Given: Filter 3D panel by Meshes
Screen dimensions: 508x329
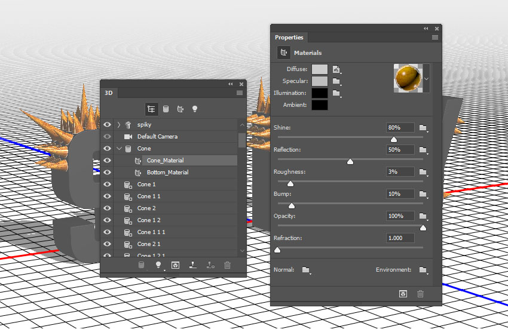Looking at the screenshot, I should (x=166, y=109).
